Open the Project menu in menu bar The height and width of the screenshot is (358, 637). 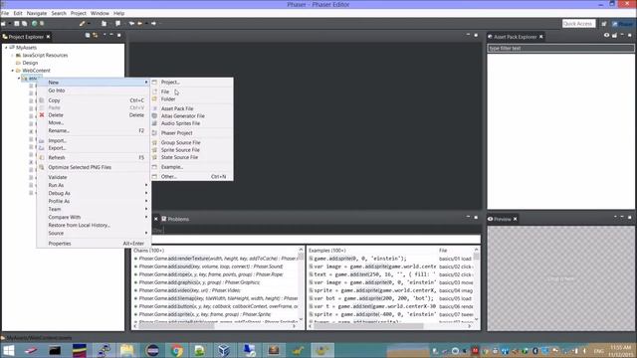79,13
